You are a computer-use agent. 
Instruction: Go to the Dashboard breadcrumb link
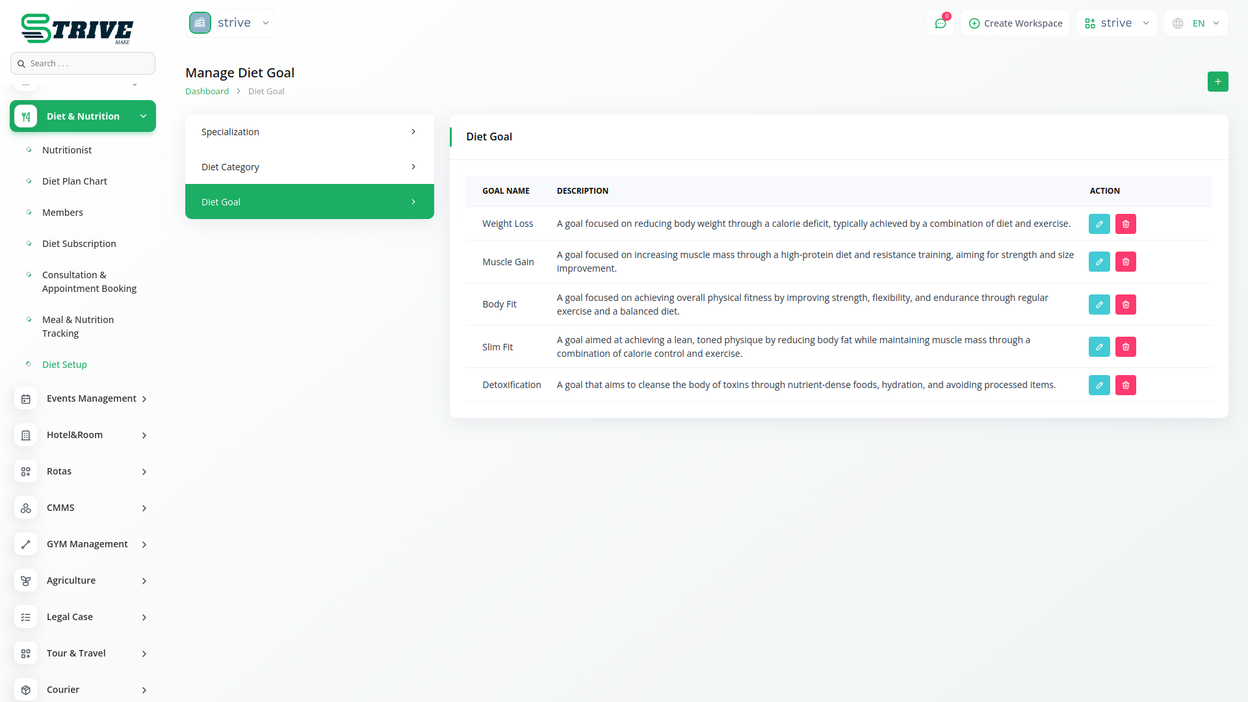point(207,92)
